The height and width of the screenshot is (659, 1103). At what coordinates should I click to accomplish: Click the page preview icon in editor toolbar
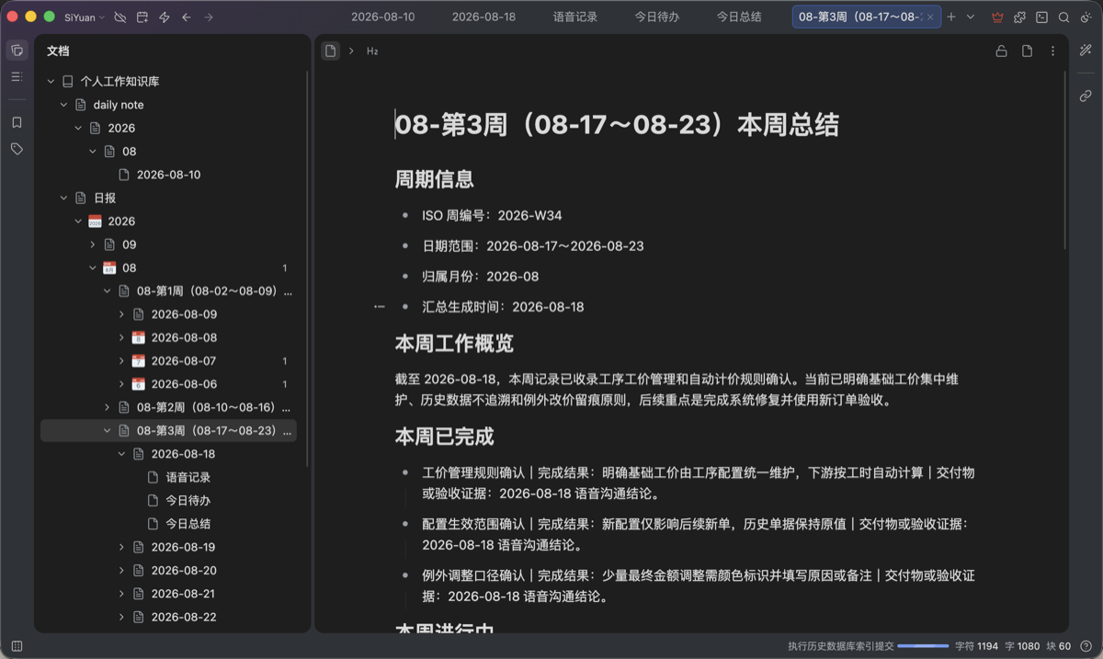click(x=1027, y=51)
